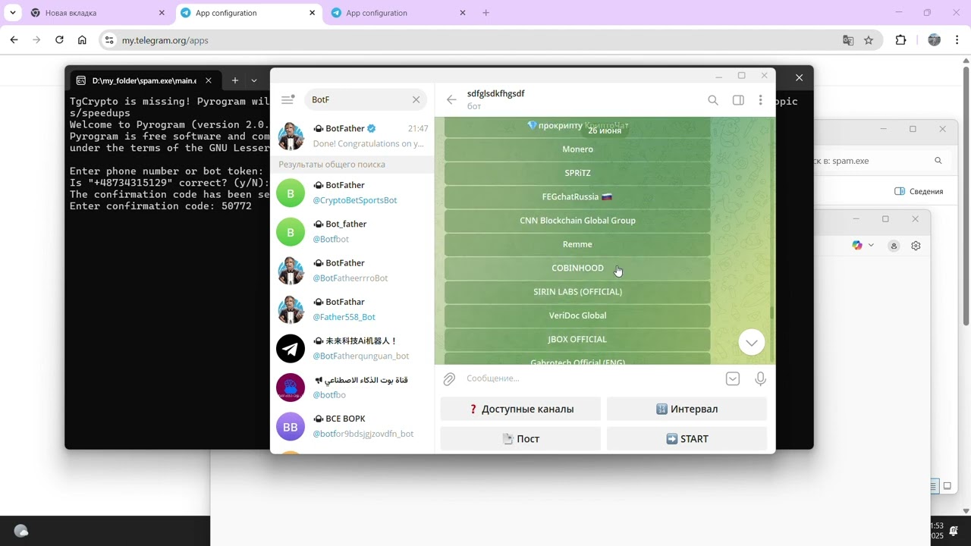Viewport: 971px width, 546px height.
Task: Close the second App configuration tab
Action: [x=463, y=13]
